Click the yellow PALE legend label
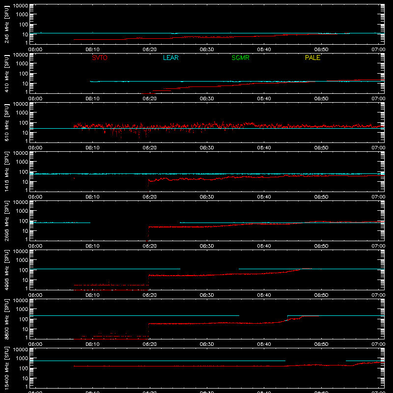 312,57
